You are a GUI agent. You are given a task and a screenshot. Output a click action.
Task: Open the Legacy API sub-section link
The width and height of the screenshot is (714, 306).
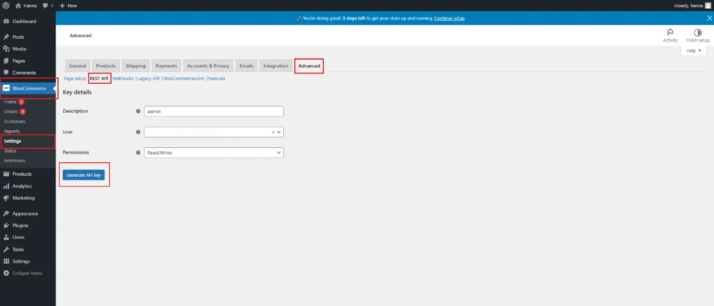[x=149, y=79]
